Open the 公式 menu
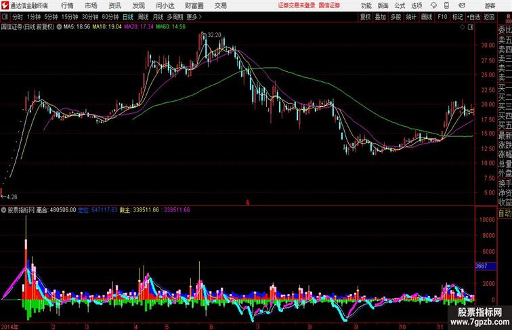This screenshot has height=330, width=512. pyautogui.click(x=400, y=5)
